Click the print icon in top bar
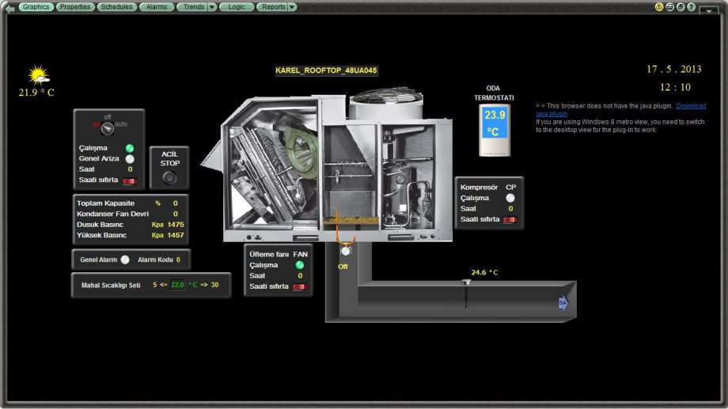728x409 pixels. pos(669,6)
